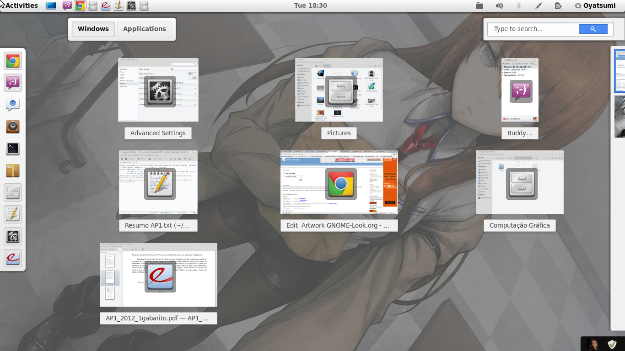This screenshot has width=625, height=351.
Task: Click the gear settings icon in top bar
Action: [x=131, y=5]
